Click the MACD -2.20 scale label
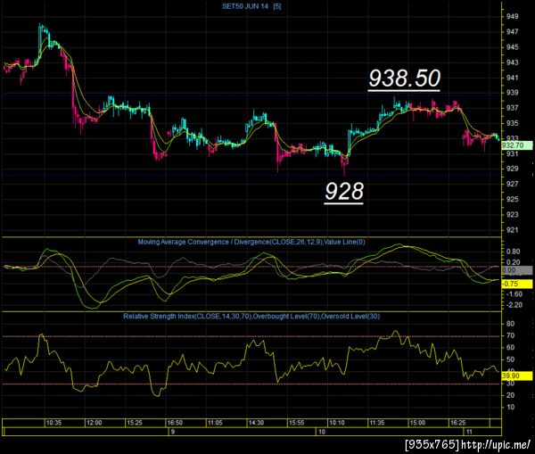Image resolution: width=535 pixels, height=454 pixels. [x=514, y=305]
